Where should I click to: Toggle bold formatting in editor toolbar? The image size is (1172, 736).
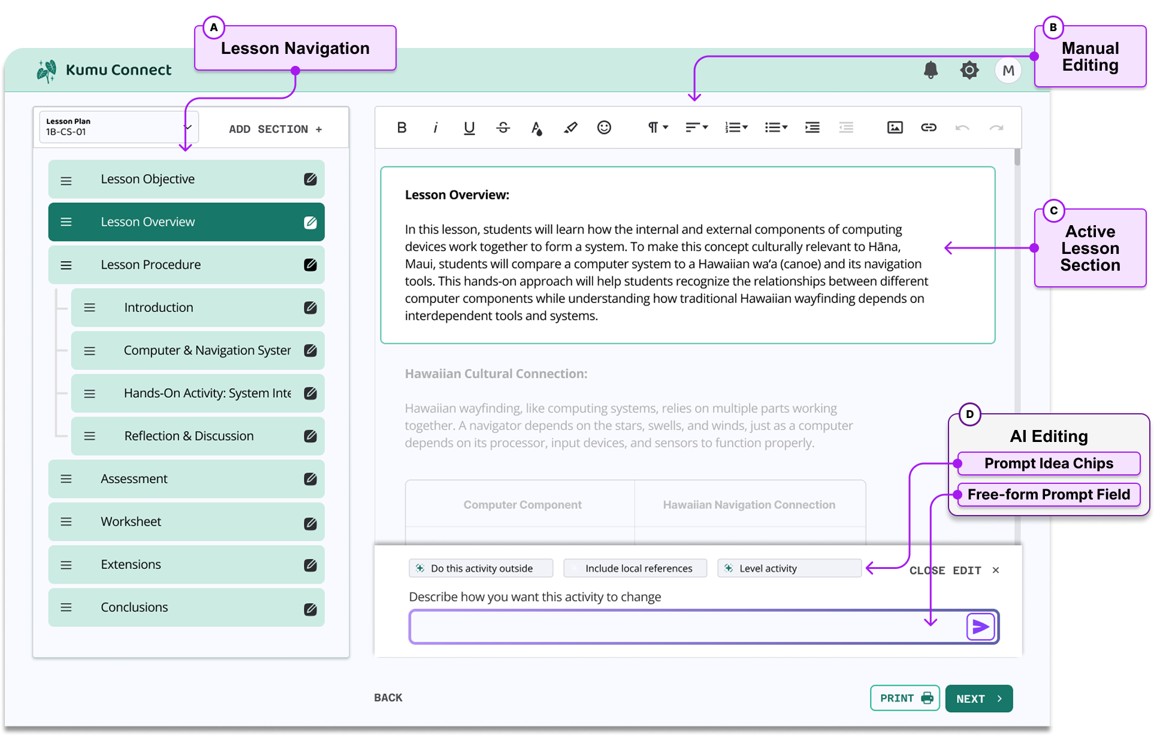[x=401, y=127]
